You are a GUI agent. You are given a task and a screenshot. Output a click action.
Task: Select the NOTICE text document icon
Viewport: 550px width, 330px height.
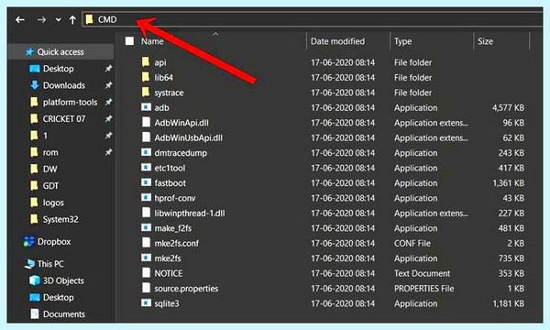[146, 273]
